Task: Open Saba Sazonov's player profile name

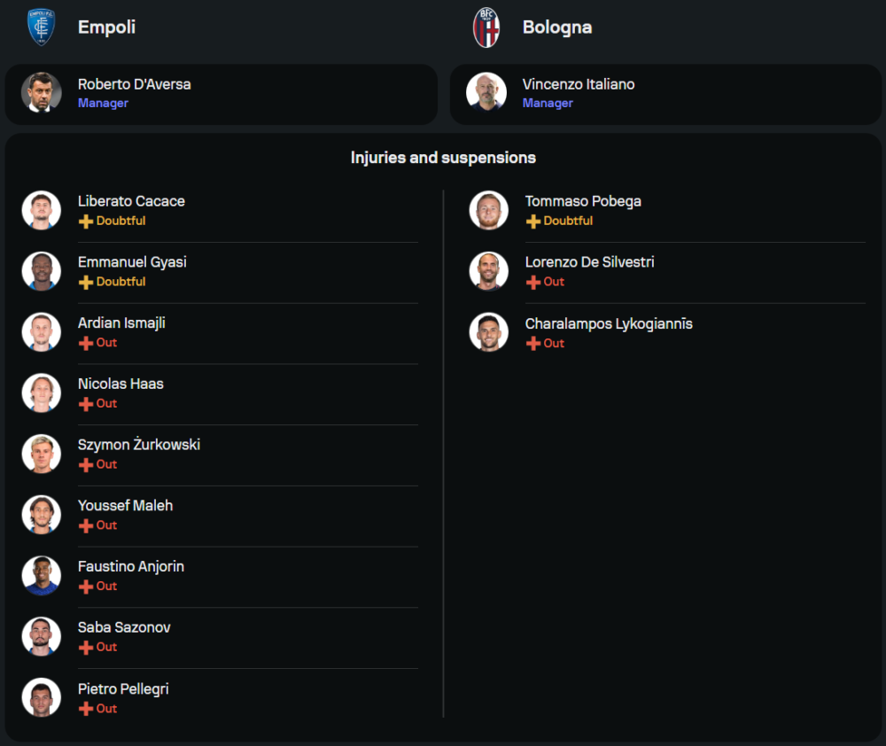Action: click(x=124, y=627)
